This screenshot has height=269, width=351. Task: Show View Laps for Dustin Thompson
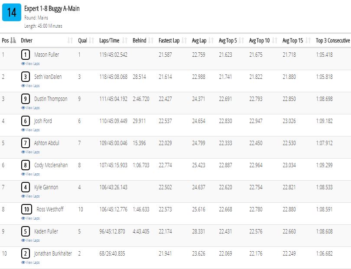coord(30,108)
